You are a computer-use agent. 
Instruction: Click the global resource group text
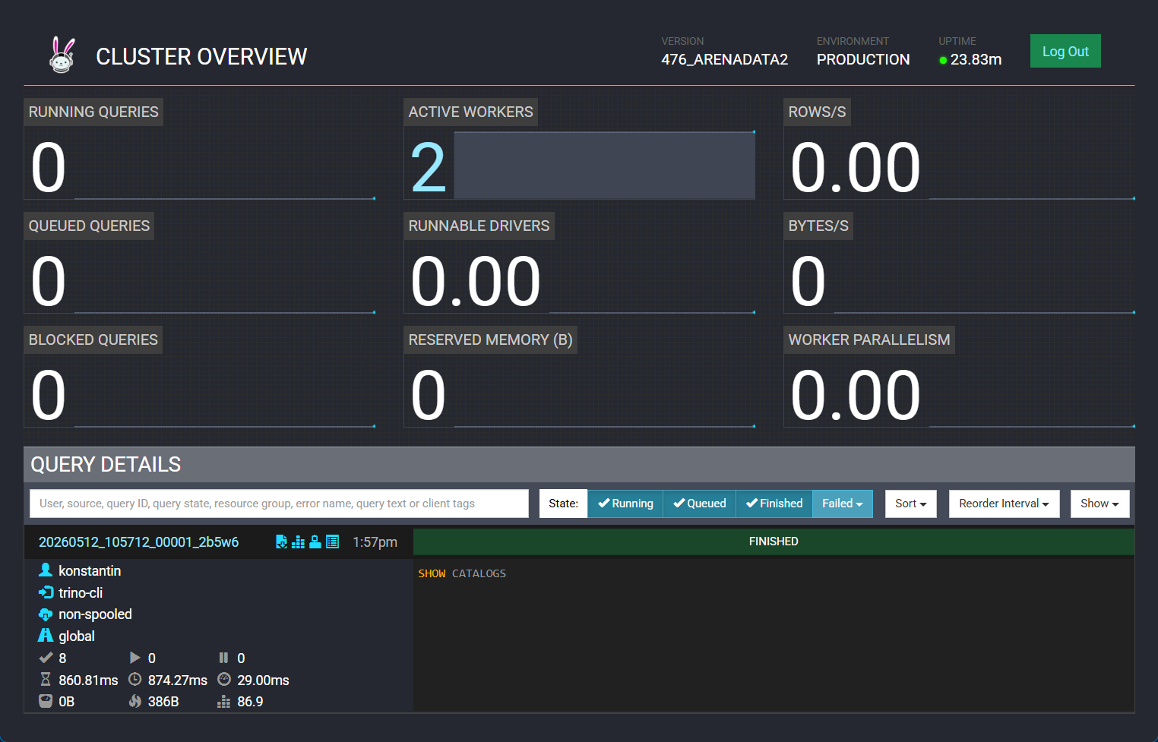(x=77, y=636)
